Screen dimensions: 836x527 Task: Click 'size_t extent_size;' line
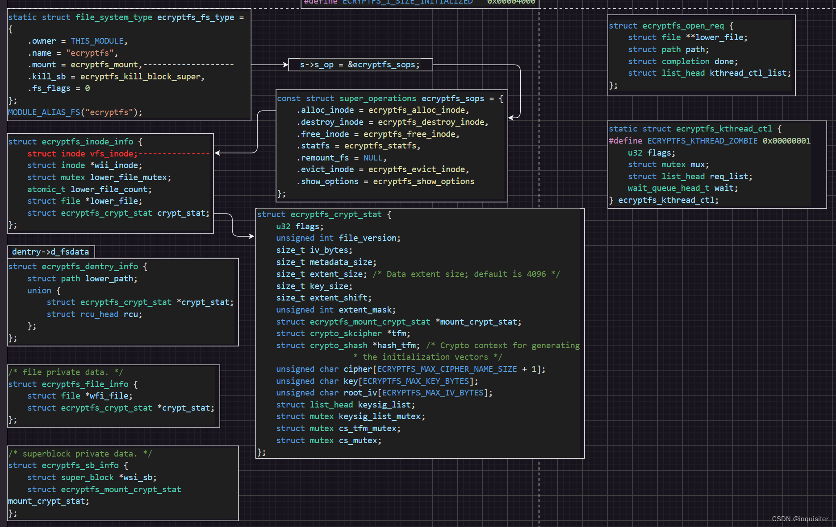[322, 274]
